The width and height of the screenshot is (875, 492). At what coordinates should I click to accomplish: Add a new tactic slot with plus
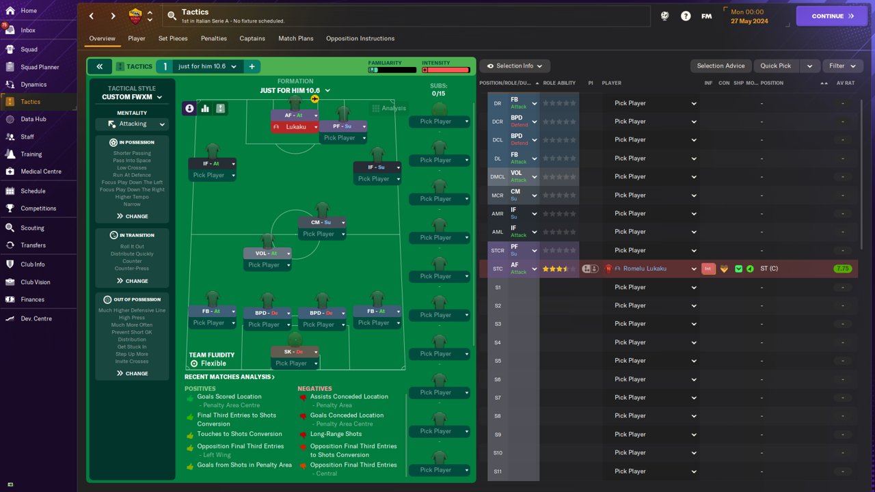coord(252,66)
